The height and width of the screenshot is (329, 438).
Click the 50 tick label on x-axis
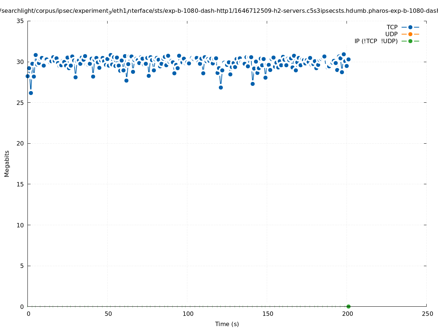pos(108,314)
